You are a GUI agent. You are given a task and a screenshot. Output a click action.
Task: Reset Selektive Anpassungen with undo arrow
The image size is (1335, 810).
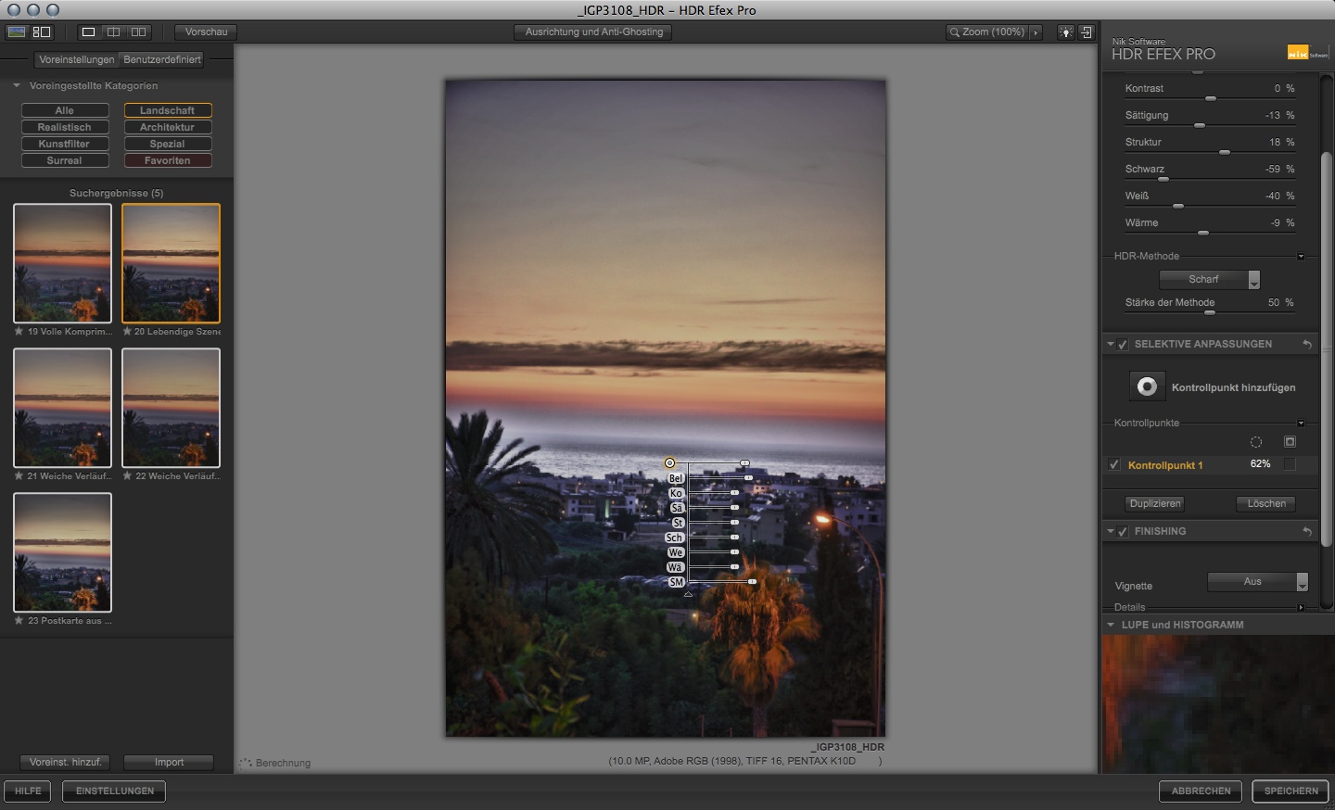coord(1307,344)
